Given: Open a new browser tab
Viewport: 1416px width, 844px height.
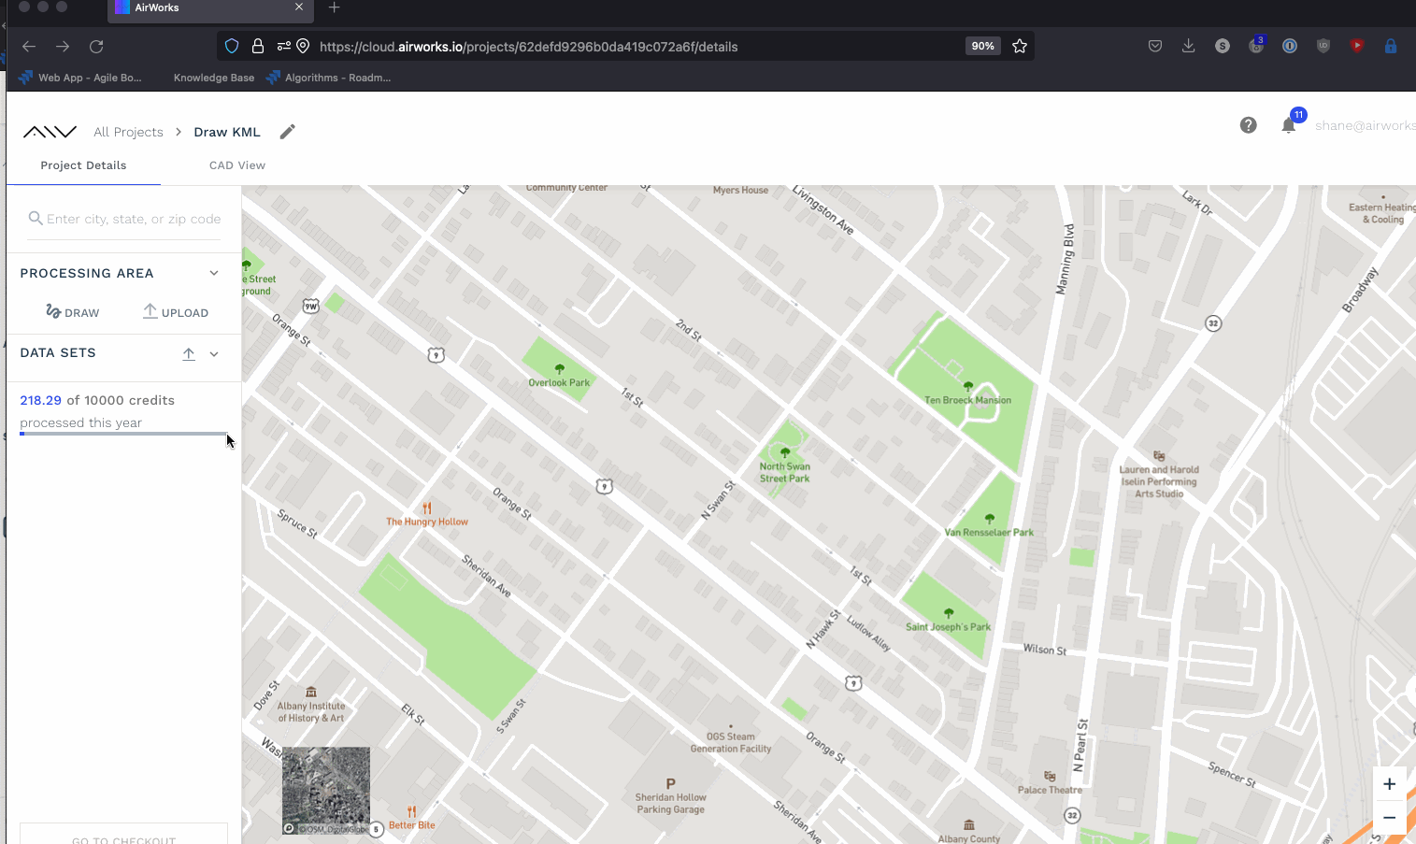Looking at the screenshot, I should click(x=334, y=7).
